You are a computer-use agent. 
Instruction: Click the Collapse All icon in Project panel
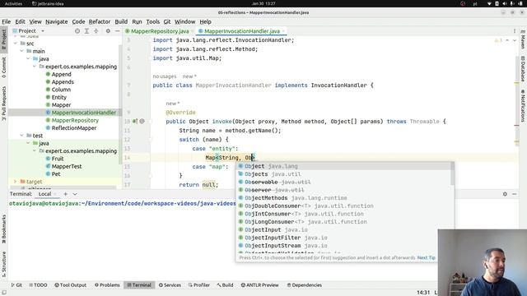click(96, 31)
